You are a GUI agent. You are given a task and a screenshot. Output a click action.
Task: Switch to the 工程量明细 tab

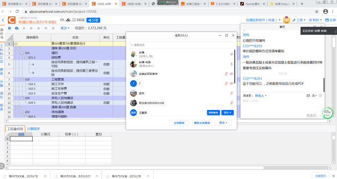[x=15, y=129]
